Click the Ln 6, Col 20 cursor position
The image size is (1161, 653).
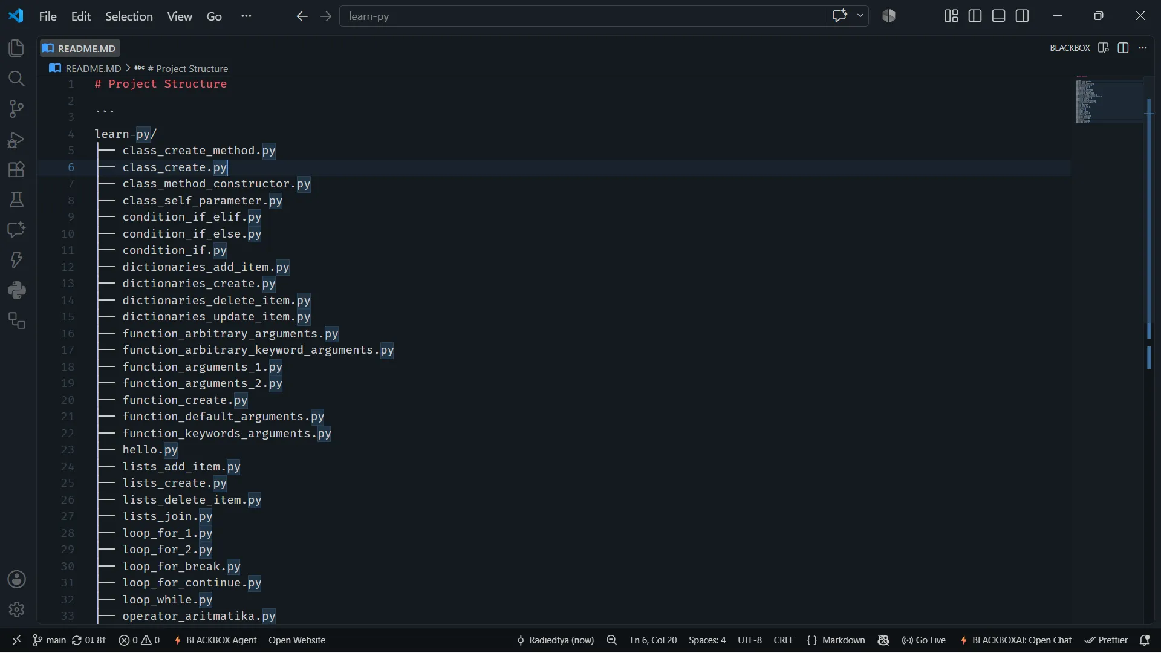tap(653, 640)
